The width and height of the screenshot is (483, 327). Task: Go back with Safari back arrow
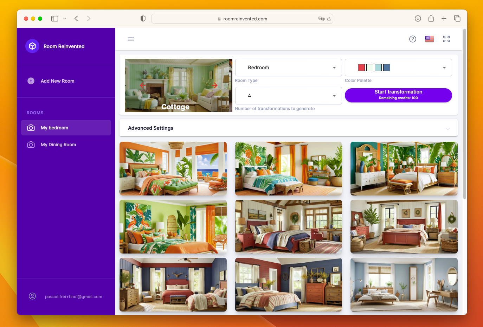coord(76,19)
